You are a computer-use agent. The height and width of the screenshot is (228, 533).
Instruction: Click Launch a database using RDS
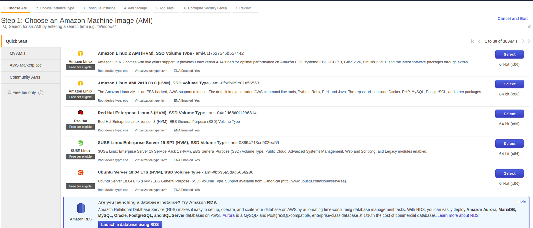tap(130, 224)
